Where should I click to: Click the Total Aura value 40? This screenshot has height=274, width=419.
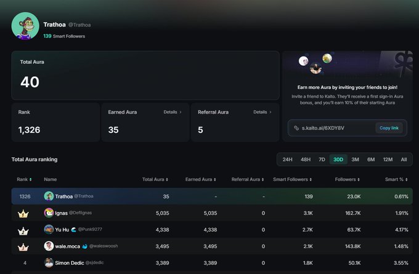pyautogui.click(x=30, y=82)
